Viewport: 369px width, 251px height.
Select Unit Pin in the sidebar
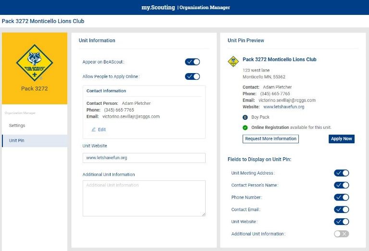pos(35,141)
